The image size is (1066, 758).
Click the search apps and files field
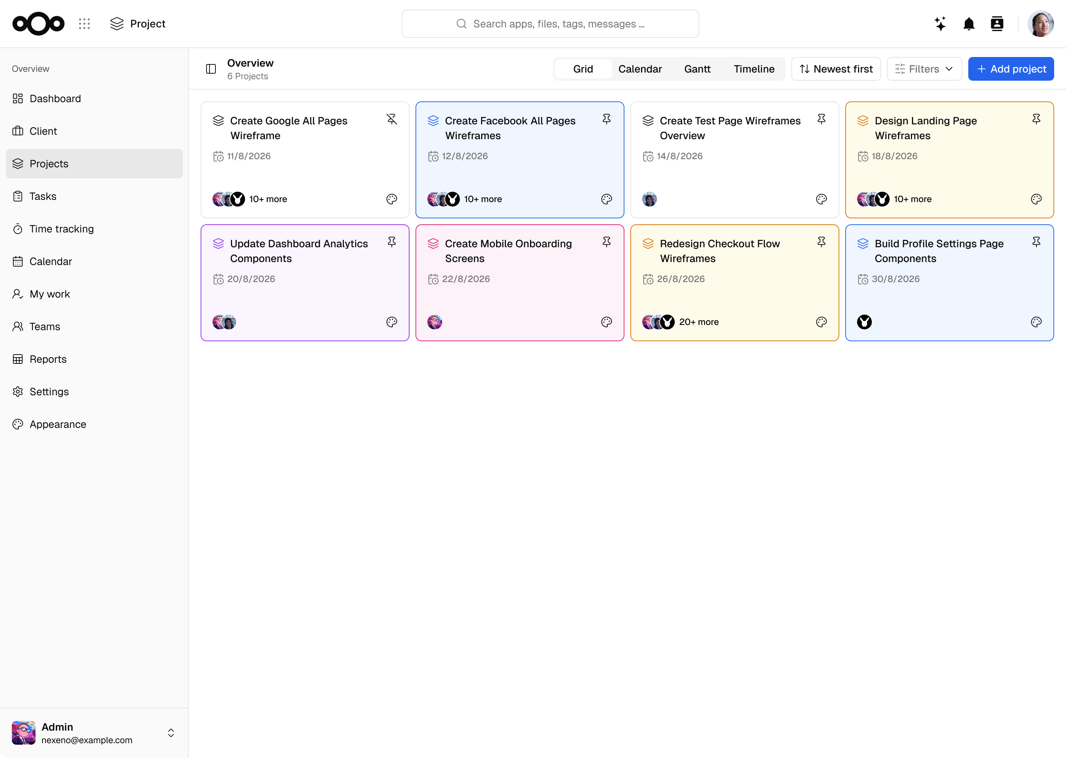[x=550, y=24]
